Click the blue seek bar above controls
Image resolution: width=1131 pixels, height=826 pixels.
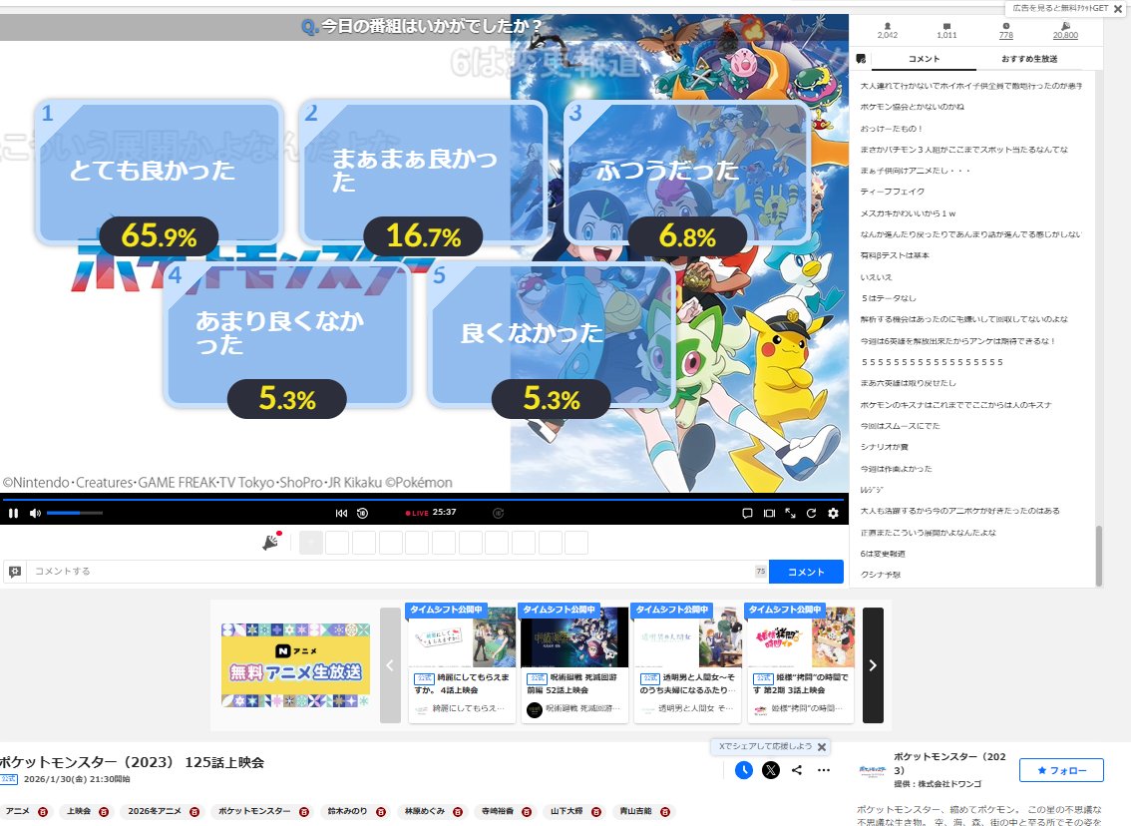(x=423, y=499)
